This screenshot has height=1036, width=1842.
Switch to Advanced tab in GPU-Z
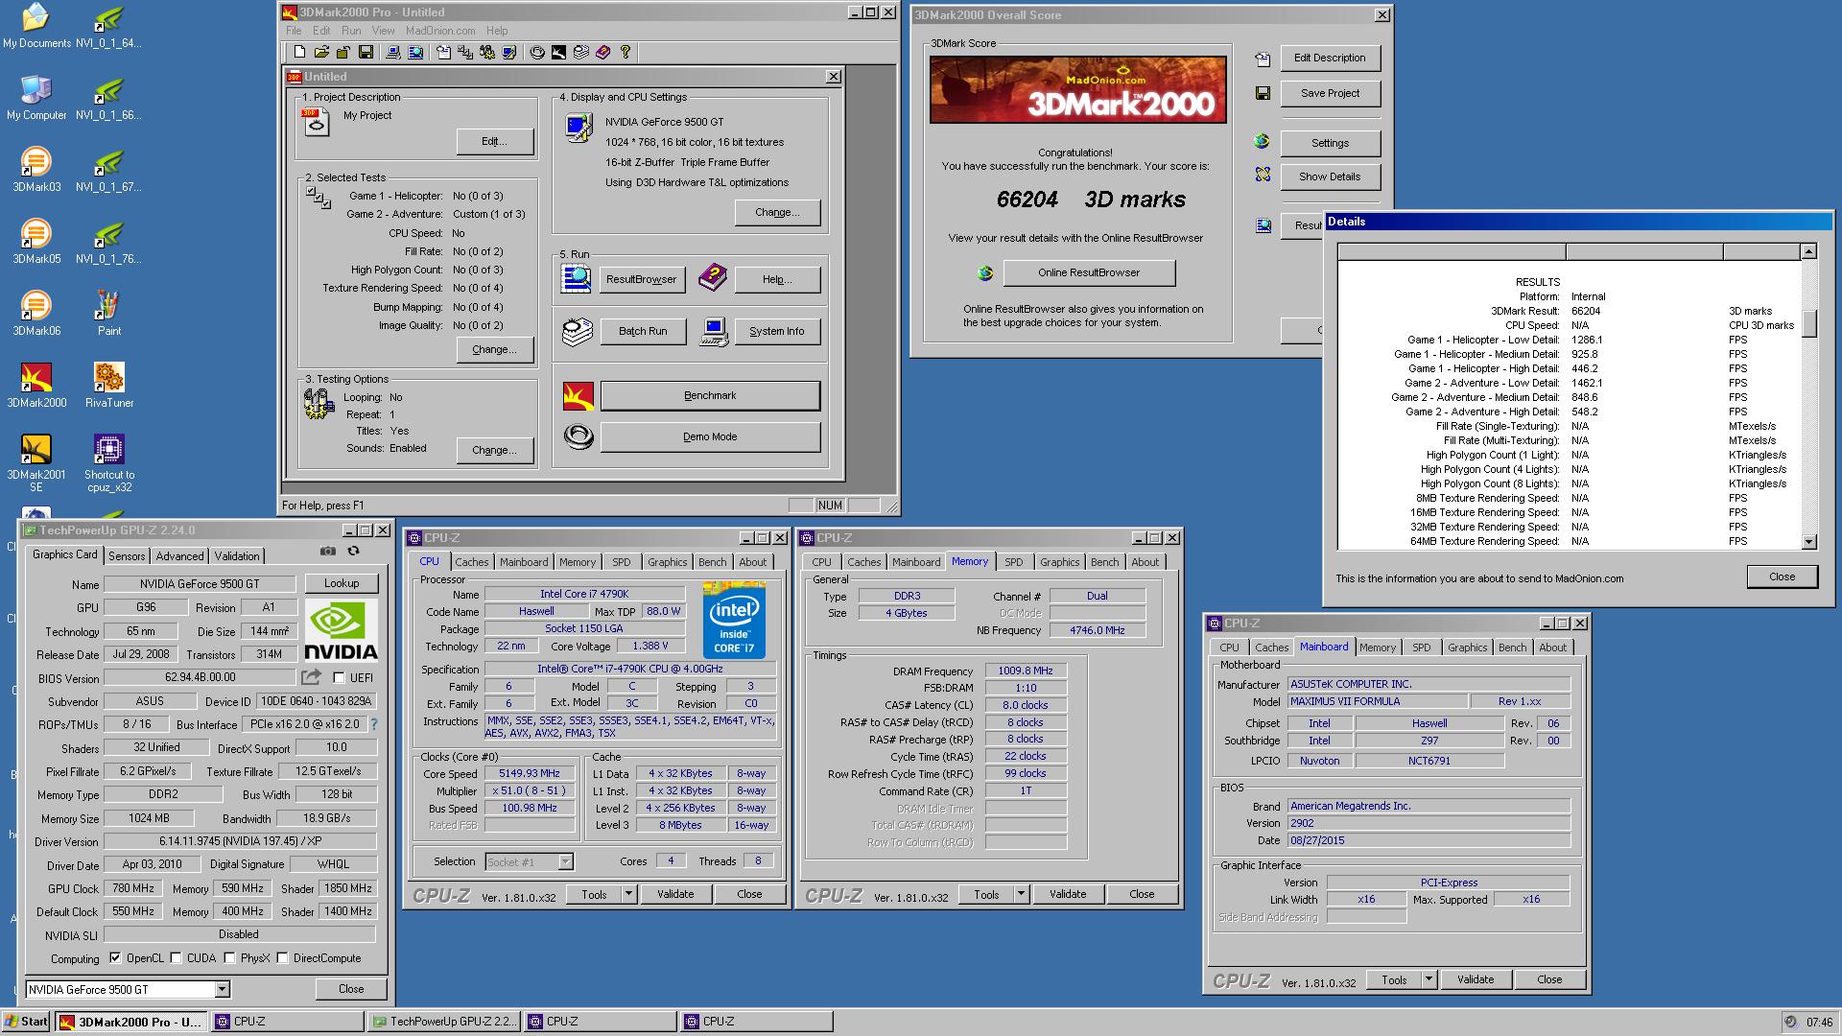point(179,556)
